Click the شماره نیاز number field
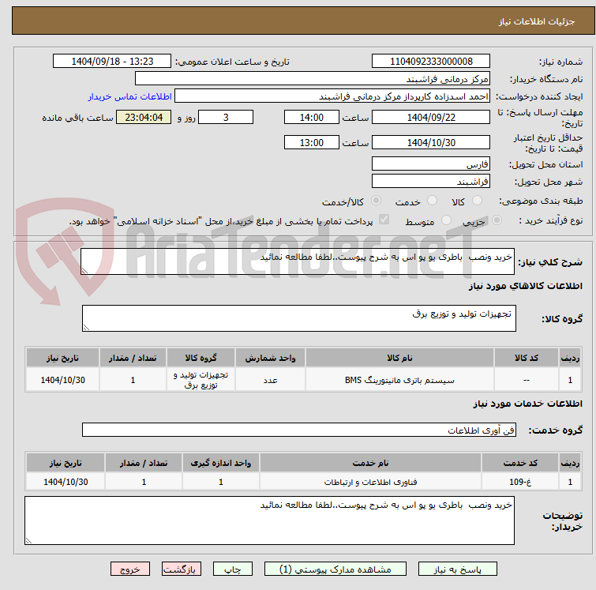 431,62
